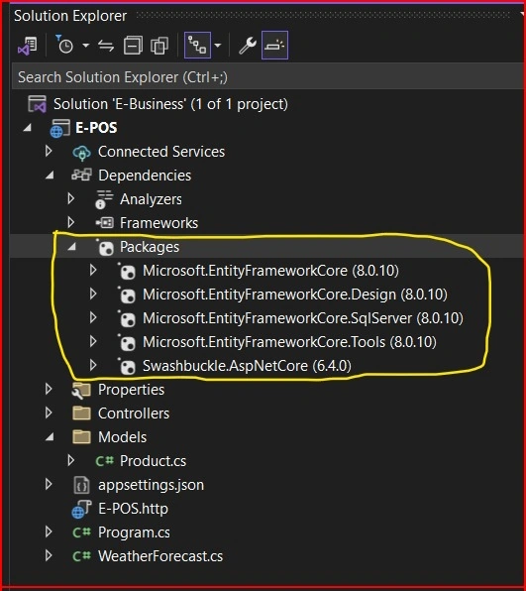Select Microsoft.EntityFrameworkCore.Design (8.0.10)
Image resolution: width=526 pixels, height=591 pixels.
(295, 295)
